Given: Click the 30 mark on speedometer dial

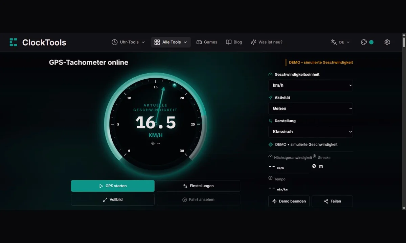Looking at the screenshot, I should [182, 151].
